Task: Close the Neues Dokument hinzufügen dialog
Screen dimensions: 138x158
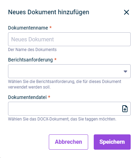Action: [127, 12]
